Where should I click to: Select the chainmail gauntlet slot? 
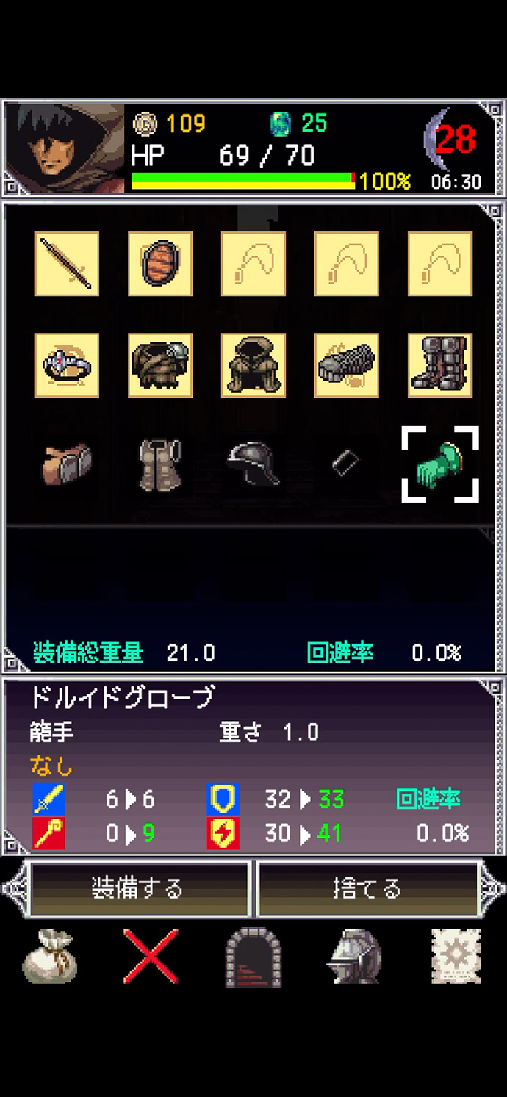347,365
